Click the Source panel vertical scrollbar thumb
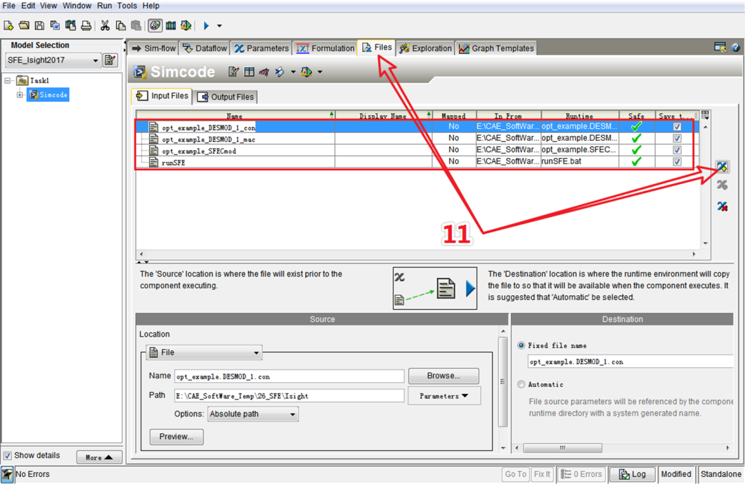Image resolution: width=745 pixels, height=484 pixels. [503, 382]
